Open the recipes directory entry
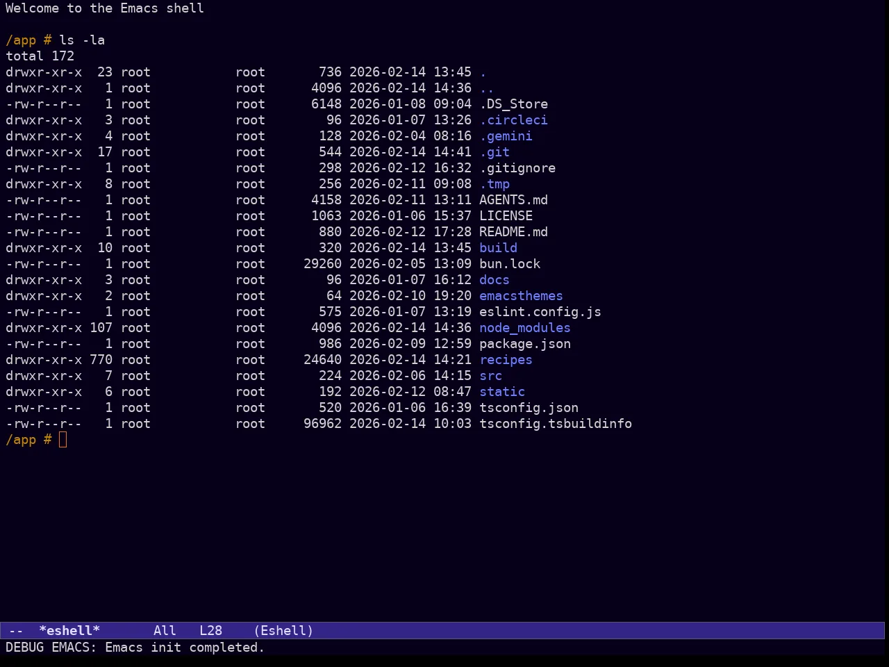This screenshot has height=667, width=889. [x=506, y=360]
